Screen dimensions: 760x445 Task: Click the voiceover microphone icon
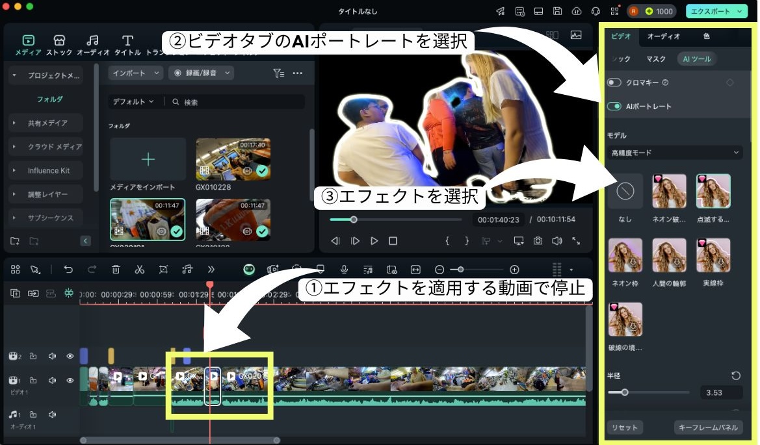point(345,269)
